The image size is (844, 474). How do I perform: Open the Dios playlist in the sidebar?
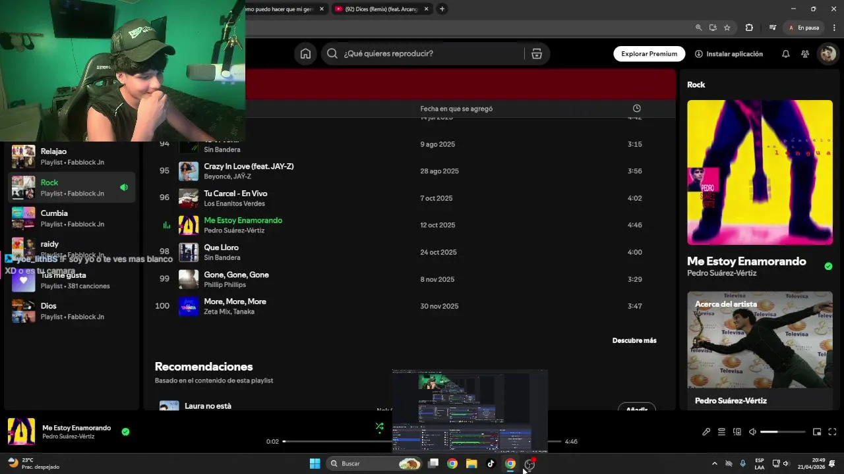coord(72,311)
